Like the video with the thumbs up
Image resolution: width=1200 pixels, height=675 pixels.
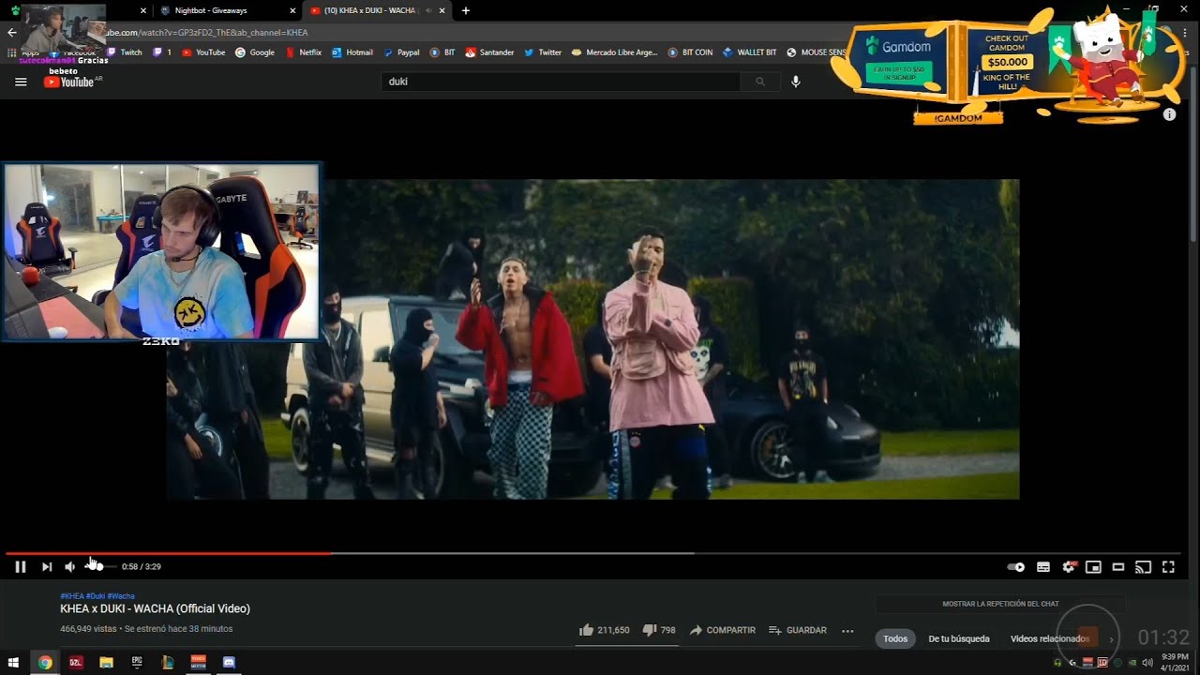point(604,630)
